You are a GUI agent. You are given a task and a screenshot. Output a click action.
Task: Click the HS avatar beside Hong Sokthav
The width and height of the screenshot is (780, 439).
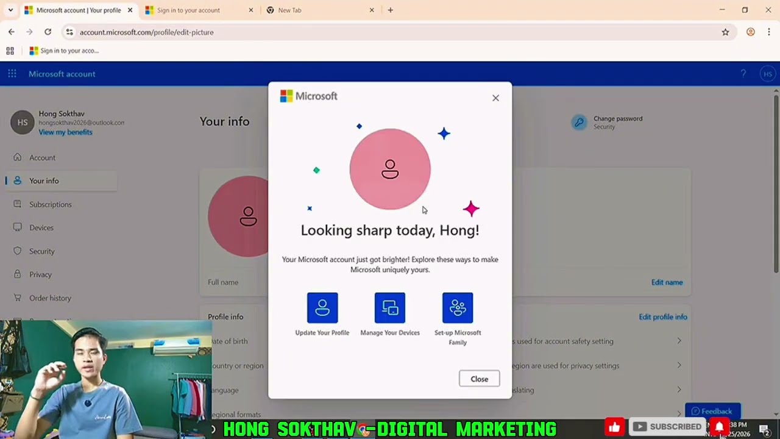coord(23,122)
